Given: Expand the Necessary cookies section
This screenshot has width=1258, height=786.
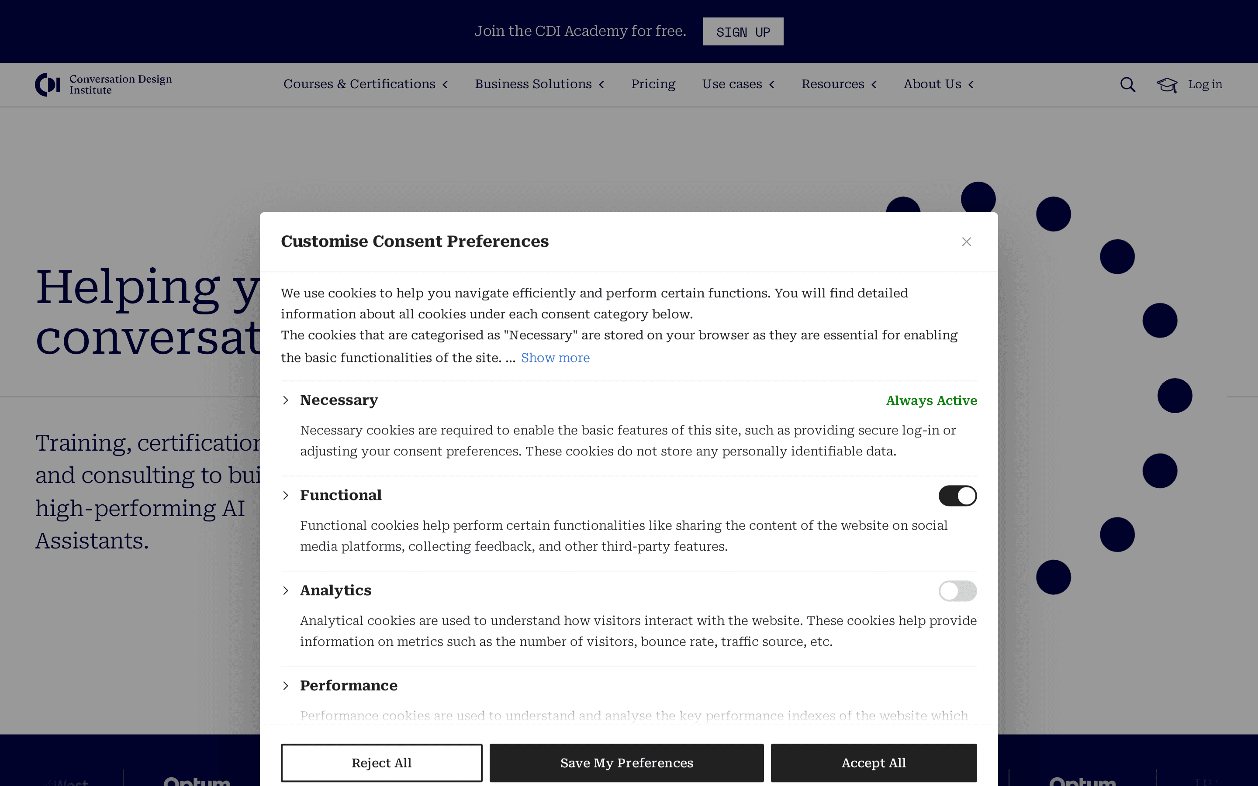Looking at the screenshot, I should 285,400.
